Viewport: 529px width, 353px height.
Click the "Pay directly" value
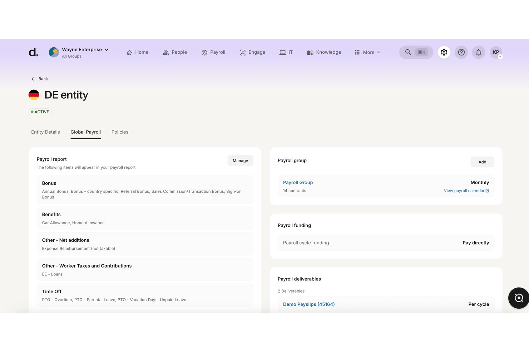(476, 243)
